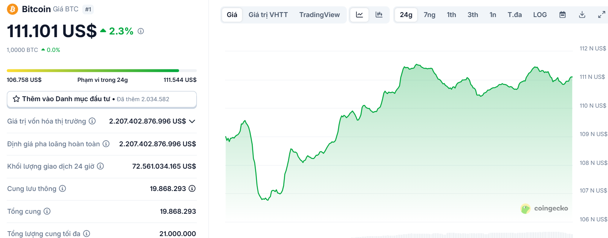The height and width of the screenshot is (238, 608).
Task: Click star icon in Thêm vào Danh mục đầu tư
Action: 16,99
